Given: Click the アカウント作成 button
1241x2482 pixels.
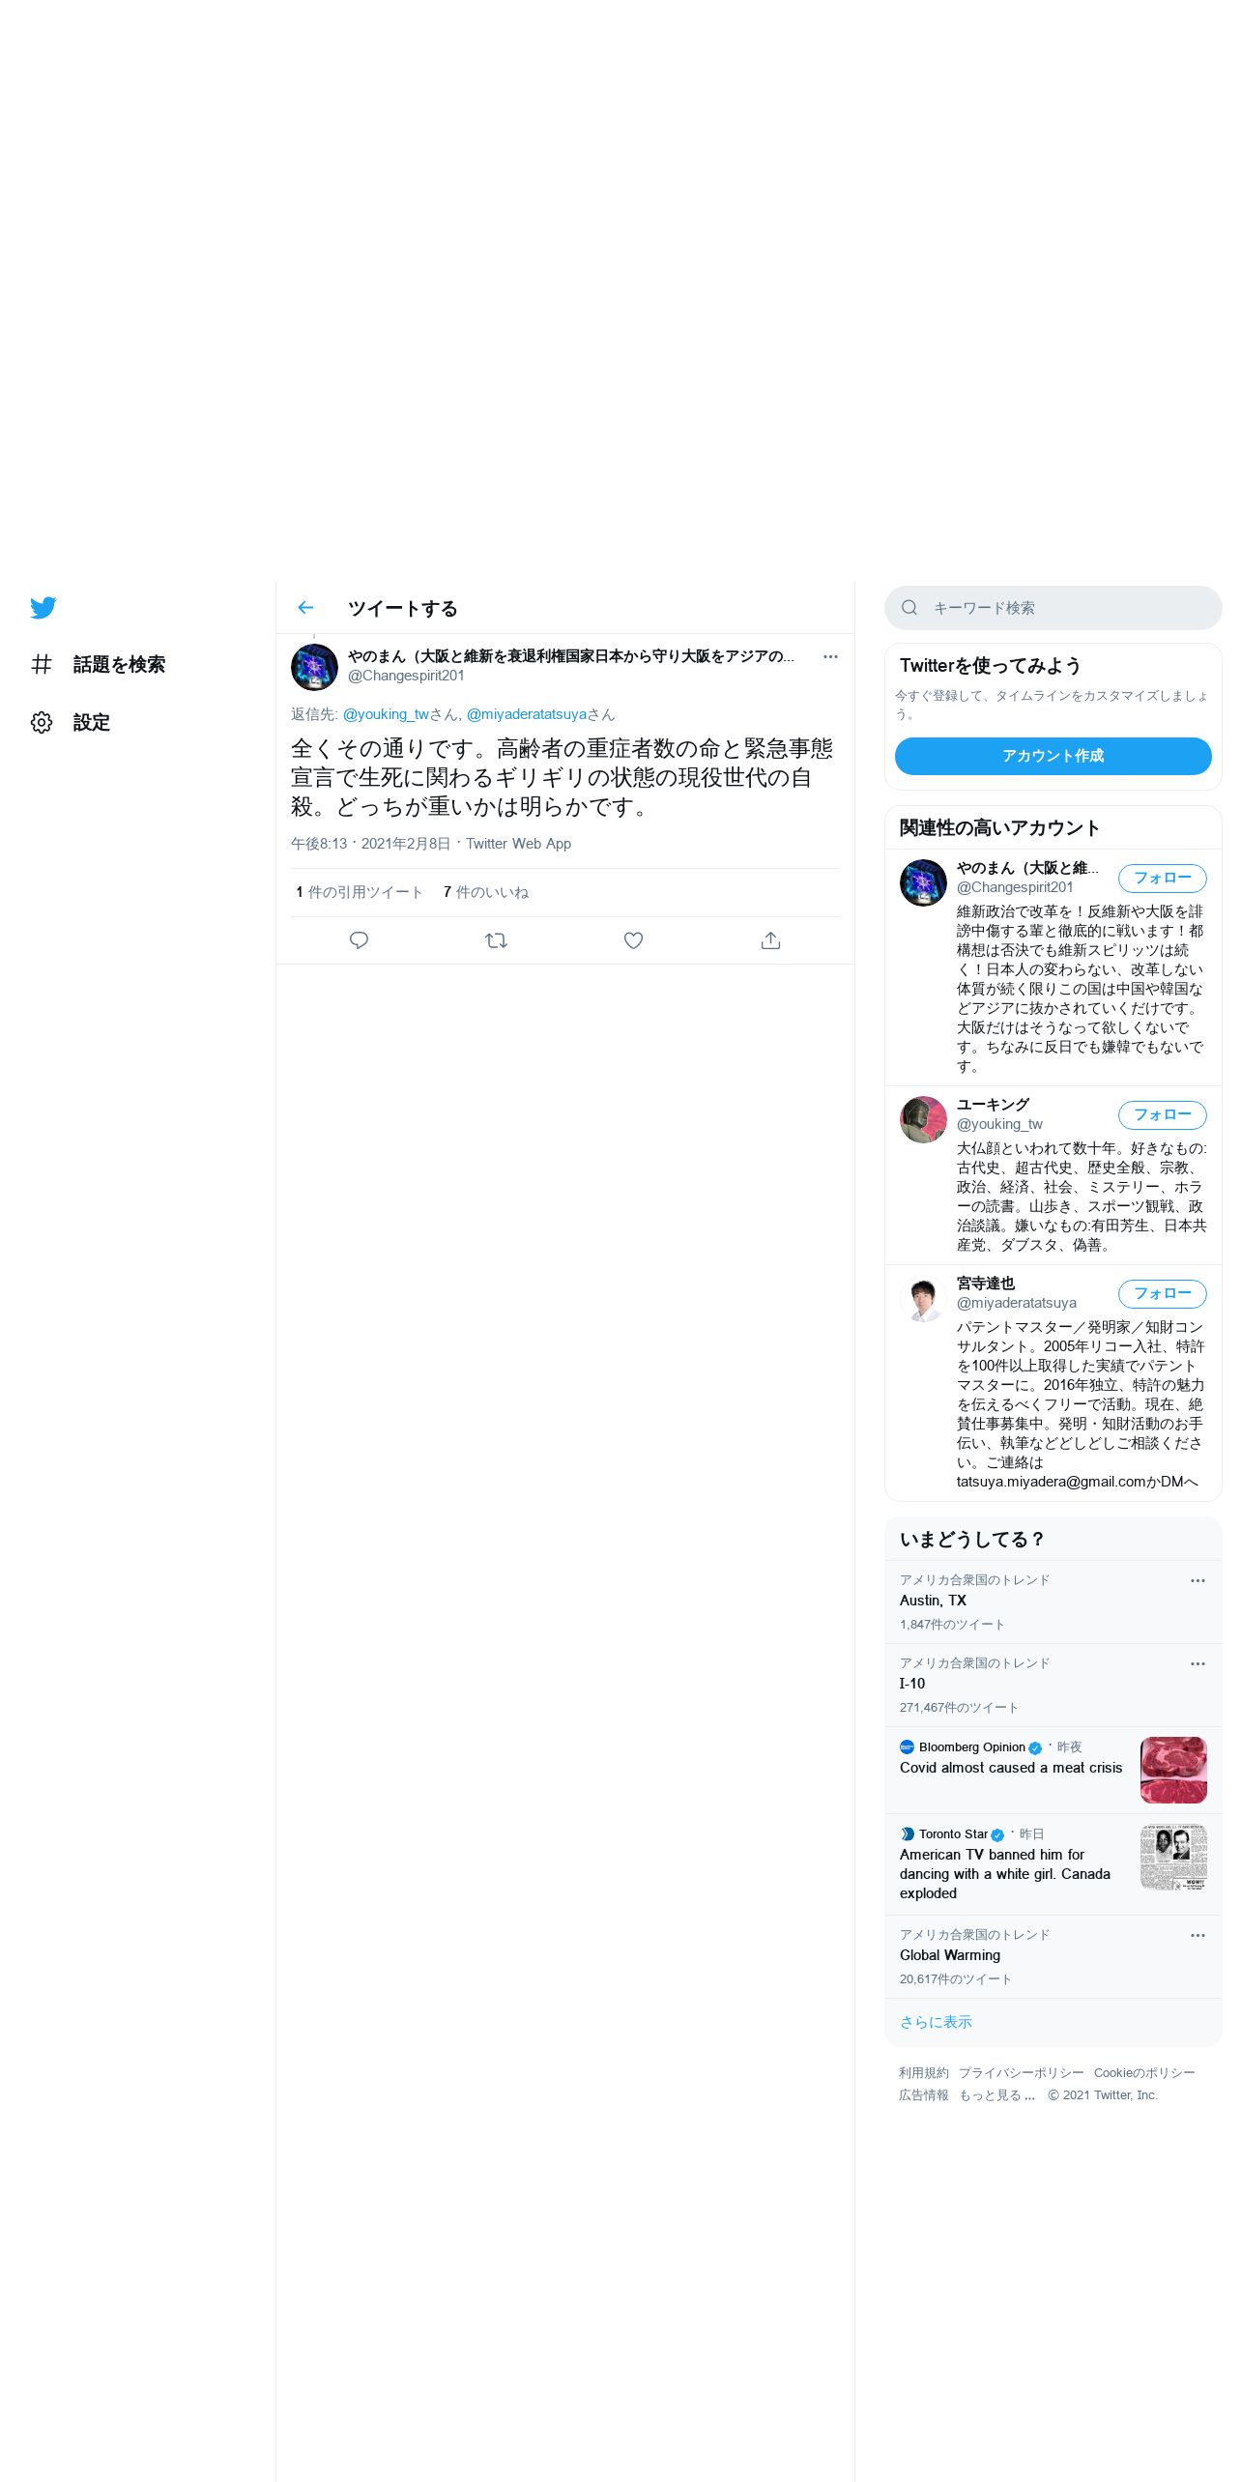Looking at the screenshot, I should pos(1053,756).
